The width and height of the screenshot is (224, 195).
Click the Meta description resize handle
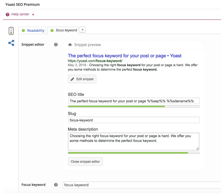click(197, 149)
